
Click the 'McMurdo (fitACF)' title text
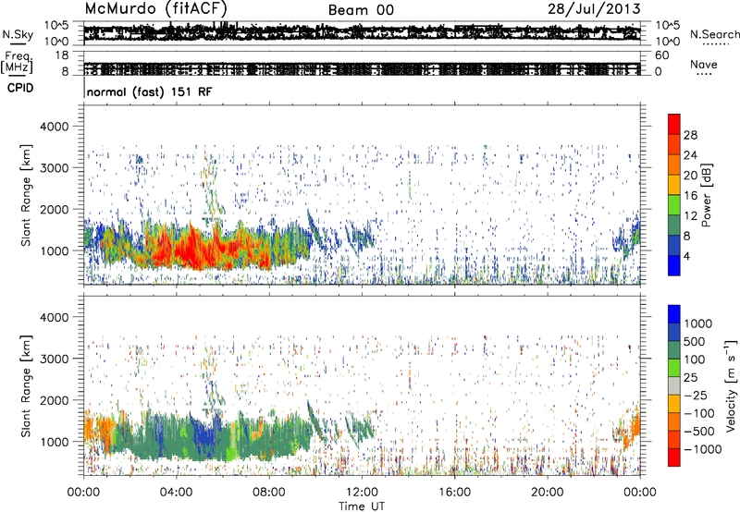[156, 8]
